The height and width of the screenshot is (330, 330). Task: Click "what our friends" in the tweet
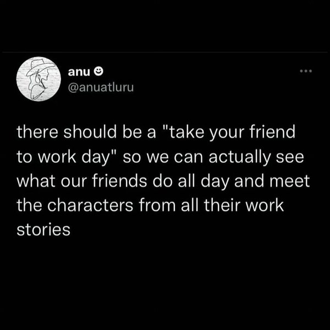[81, 181]
